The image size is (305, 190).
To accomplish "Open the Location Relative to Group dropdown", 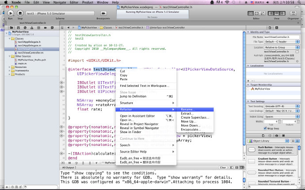I will coord(282,47).
